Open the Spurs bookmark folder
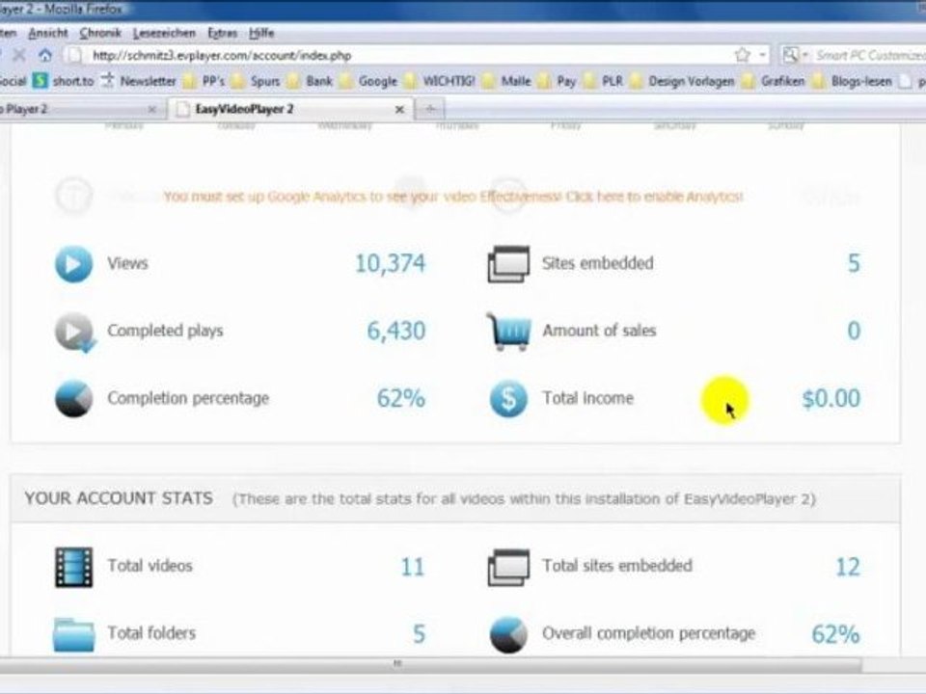 coord(255,81)
